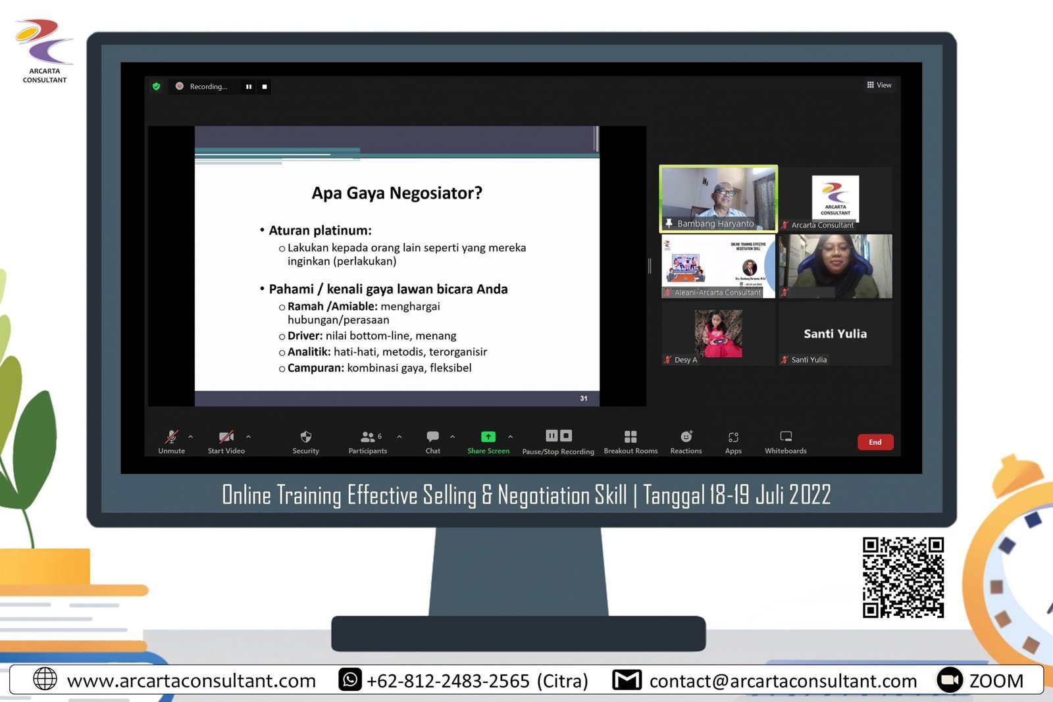Stop the recording in the top bar
The height and width of the screenshot is (702, 1053).
coord(265,87)
